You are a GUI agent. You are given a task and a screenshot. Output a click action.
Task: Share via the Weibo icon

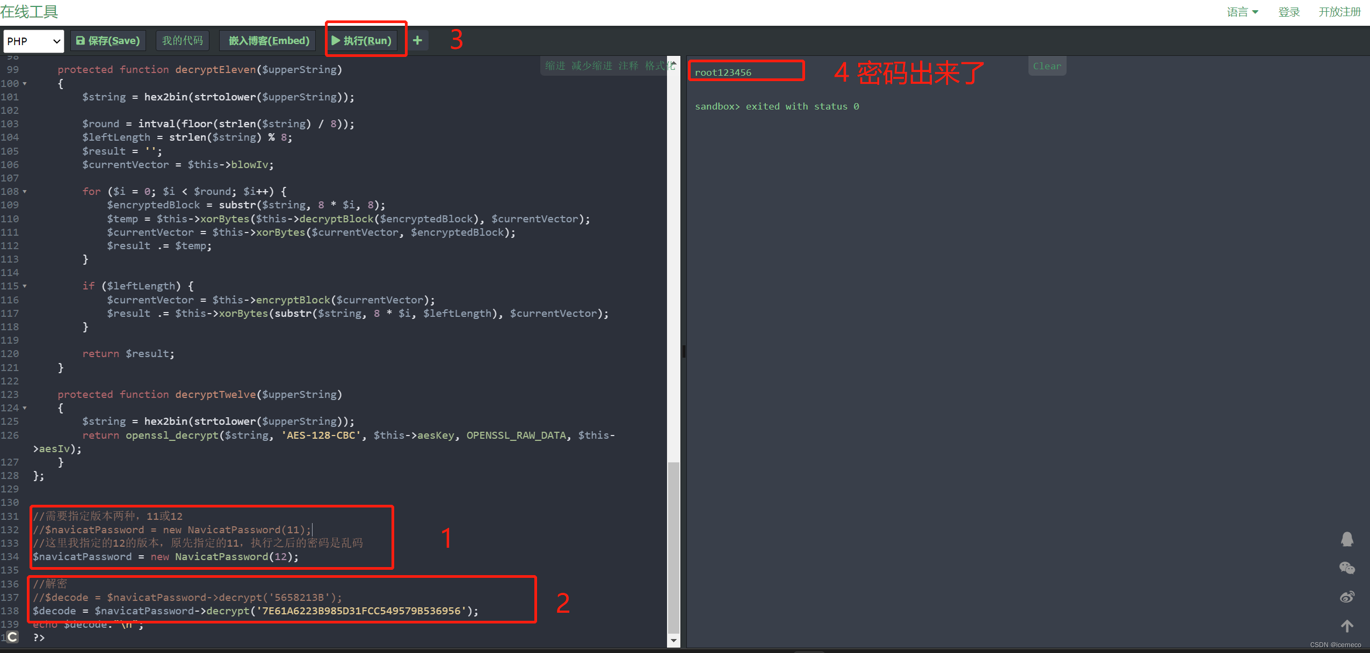1347,597
